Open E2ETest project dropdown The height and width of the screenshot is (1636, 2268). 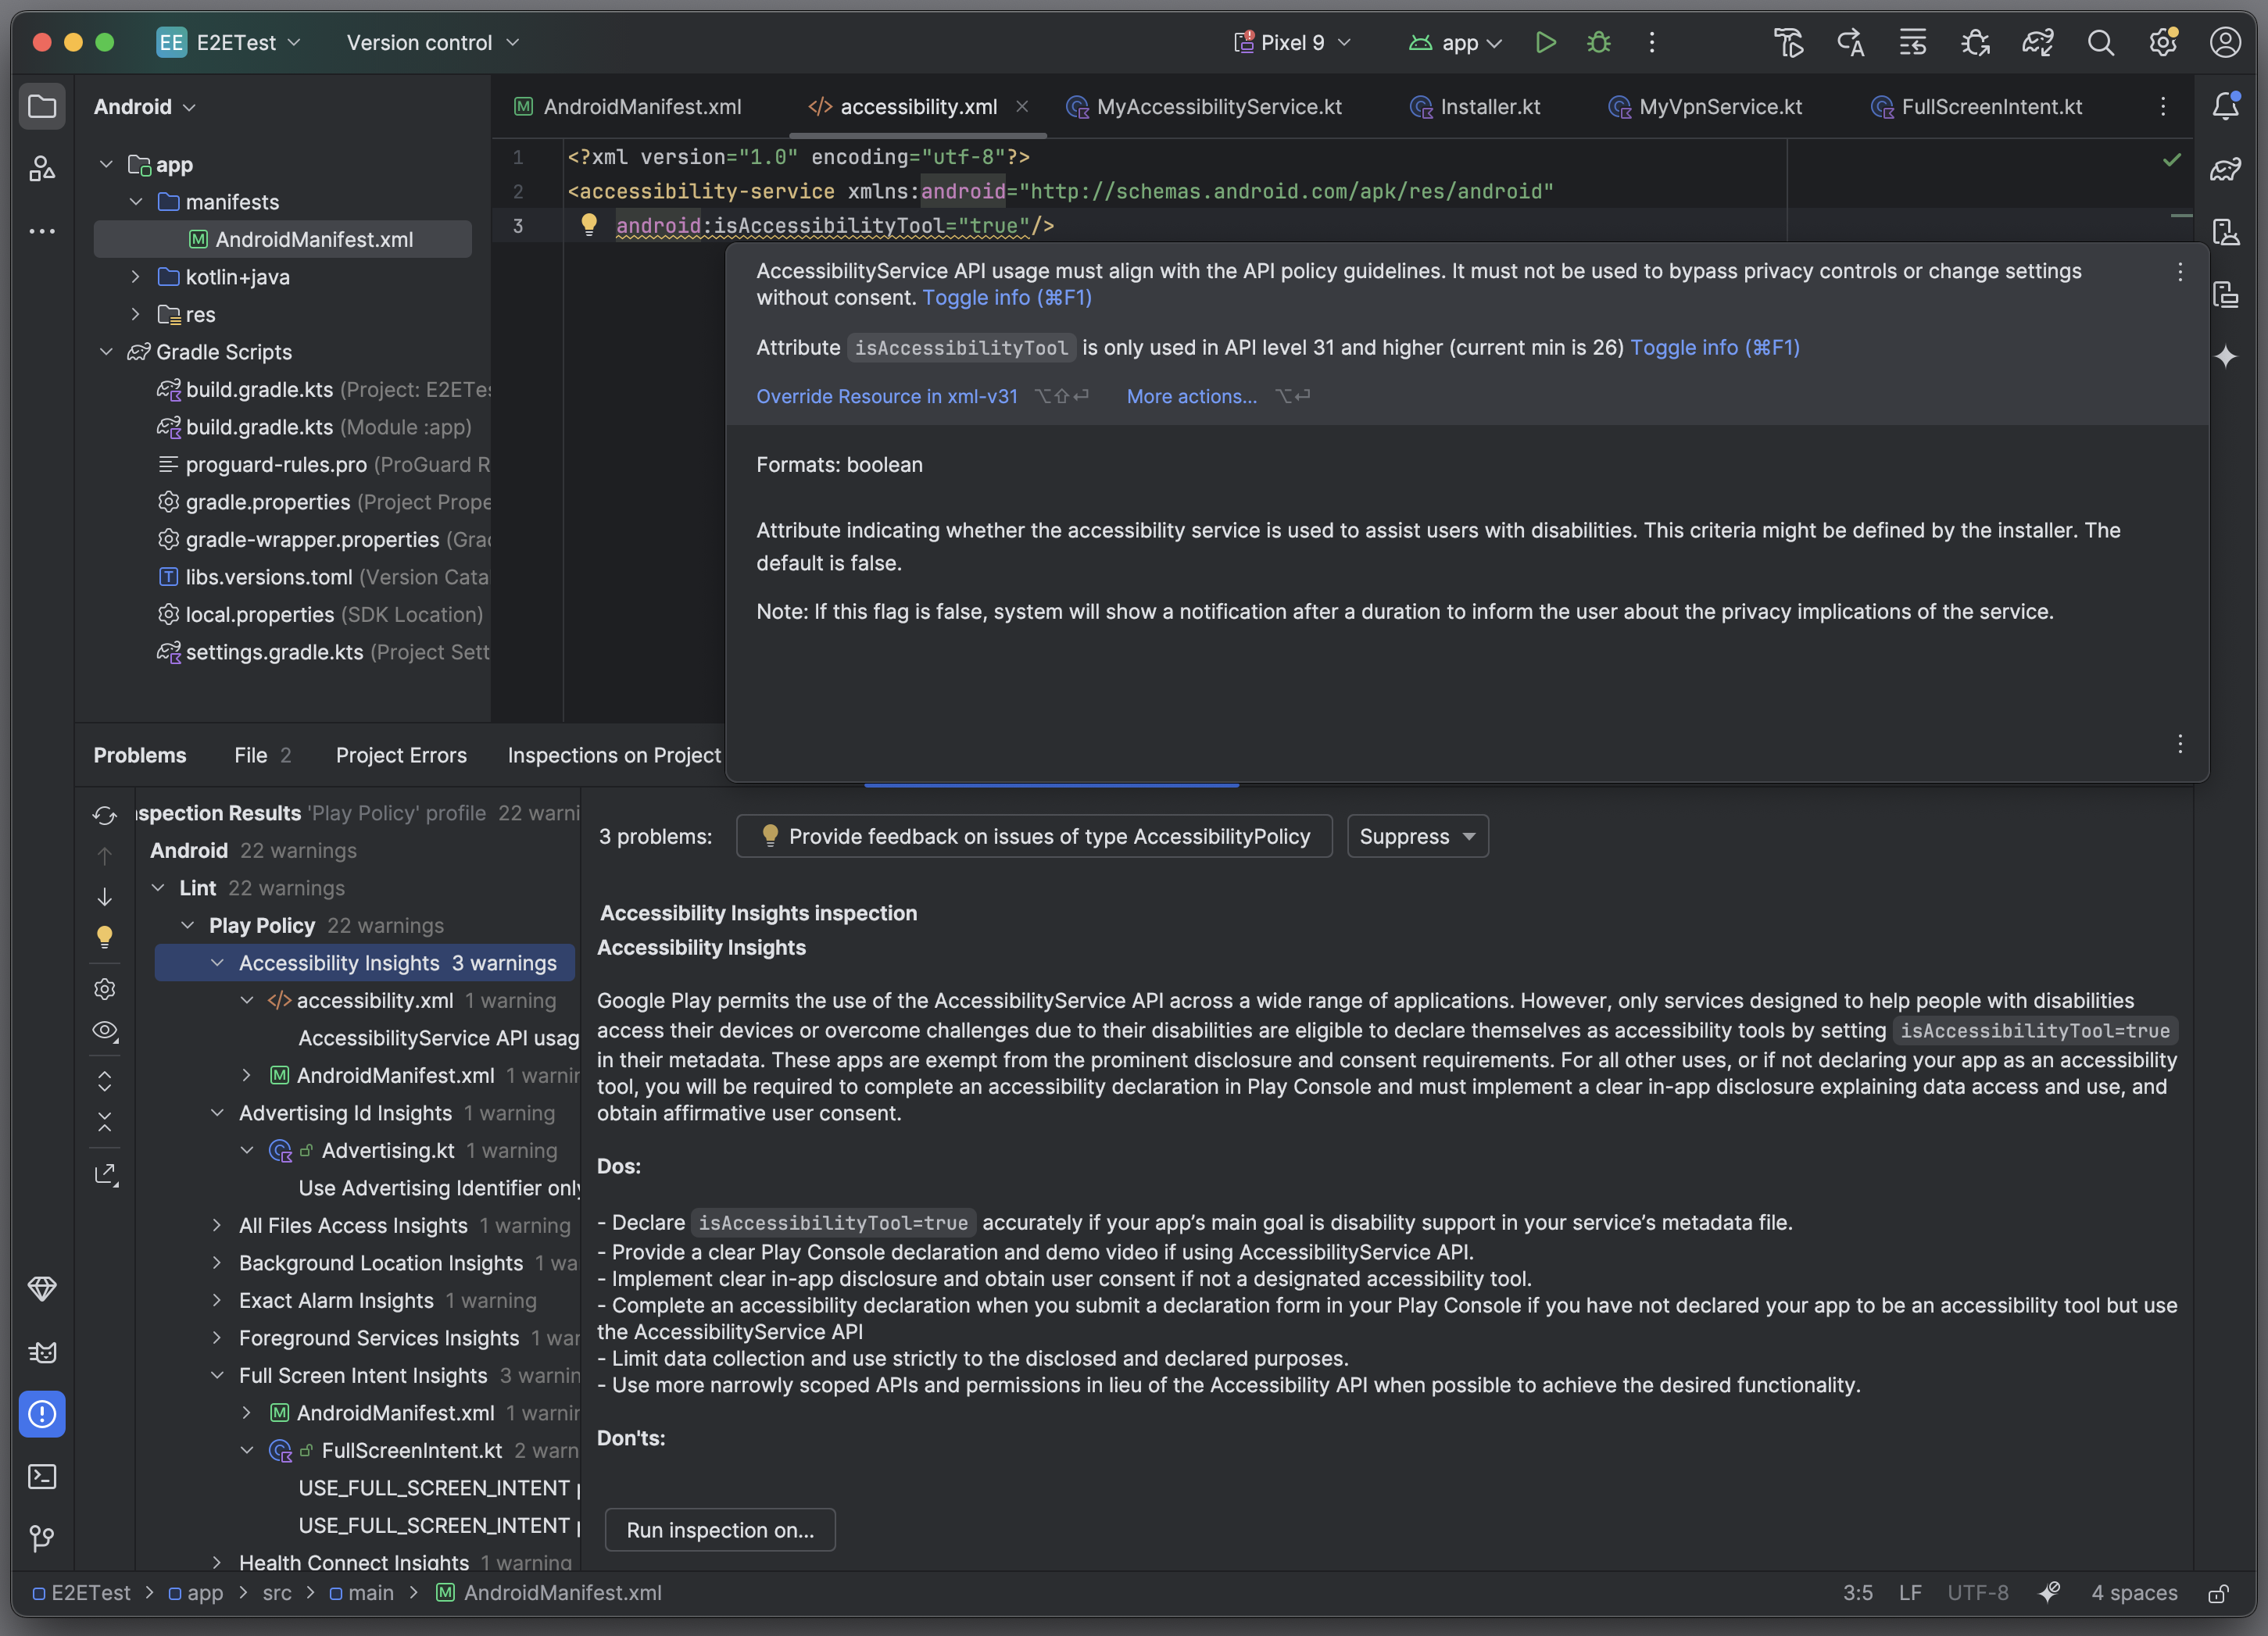pyautogui.click(x=230, y=43)
